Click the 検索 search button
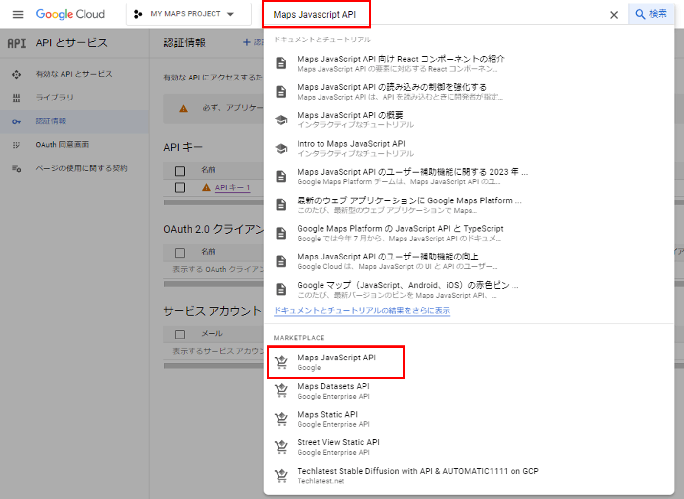The width and height of the screenshot is (684, 499). [651, 14]
